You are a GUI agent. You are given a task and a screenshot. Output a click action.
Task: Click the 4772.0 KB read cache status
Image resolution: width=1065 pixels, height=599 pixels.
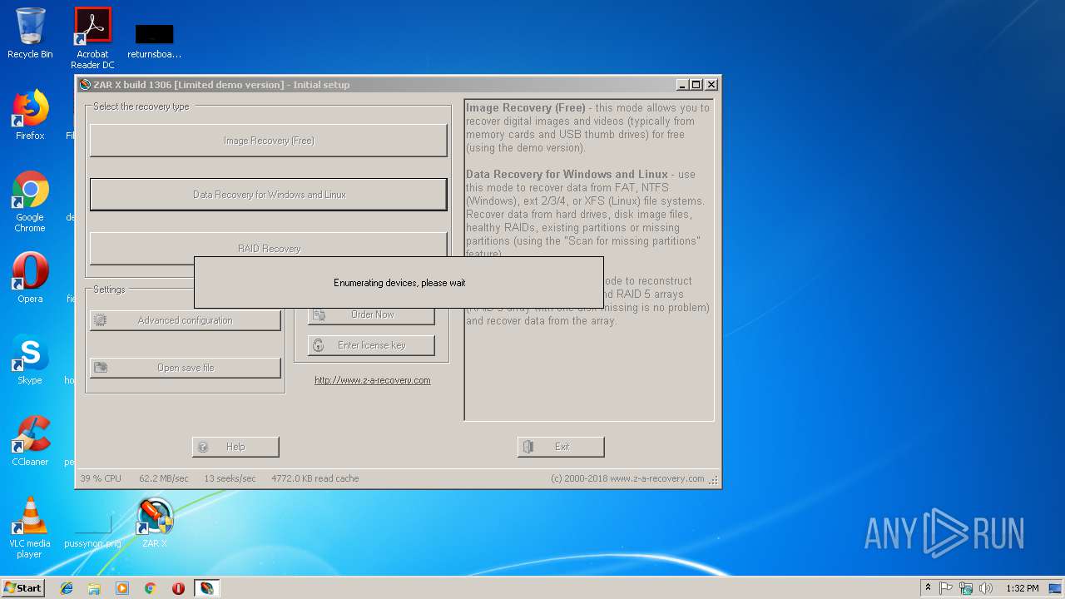click(315, 478)
